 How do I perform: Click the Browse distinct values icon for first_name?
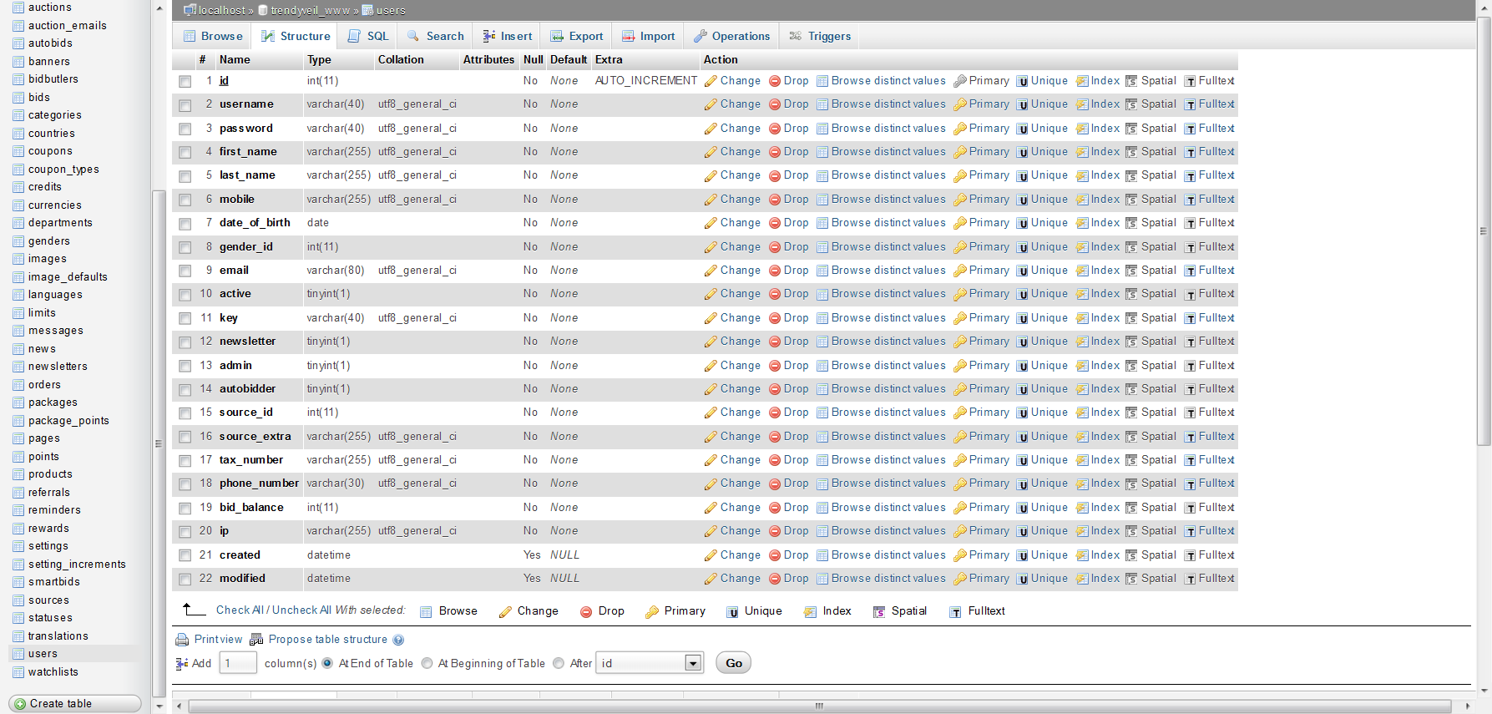coord(822,152)
